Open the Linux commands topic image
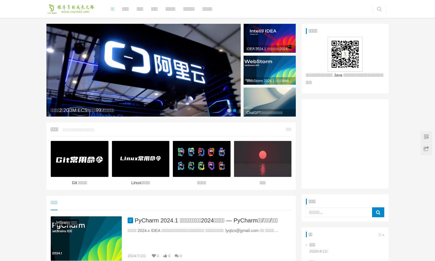 (x=141, y=159)
